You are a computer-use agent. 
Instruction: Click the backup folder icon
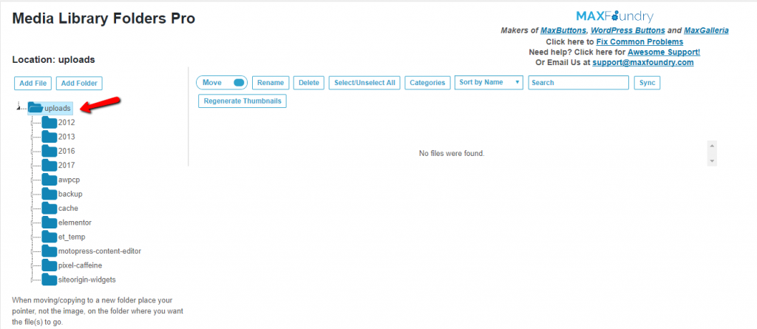click(x=50, y=194)
